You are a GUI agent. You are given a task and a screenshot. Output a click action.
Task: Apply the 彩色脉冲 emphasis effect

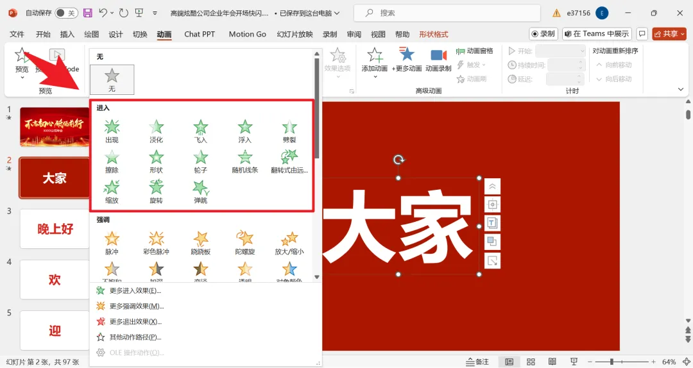(x=156, y=243)
